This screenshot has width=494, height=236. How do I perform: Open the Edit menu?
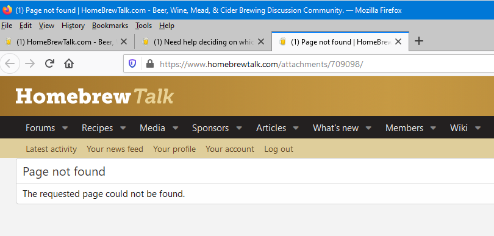26,26
